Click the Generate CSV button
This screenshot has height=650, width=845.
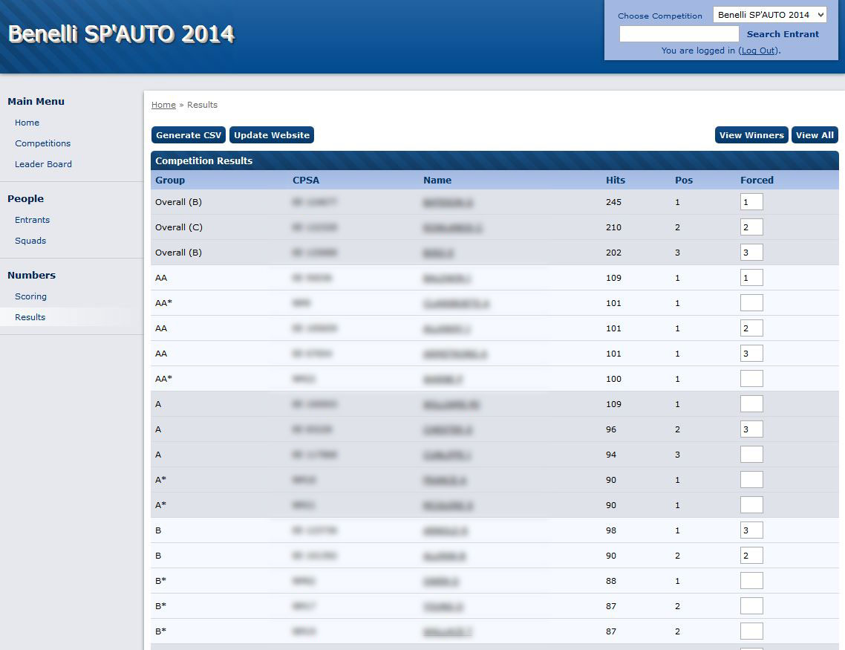click(x=189, y=134)
